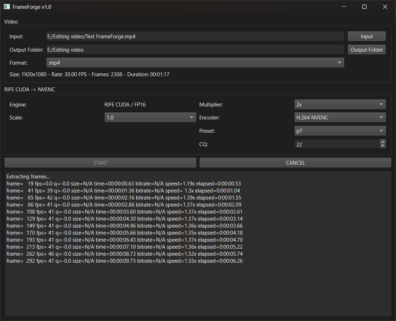Click the 'Engine:' label
The height and width of the screenshot is (321, 396).
point(18,104)
